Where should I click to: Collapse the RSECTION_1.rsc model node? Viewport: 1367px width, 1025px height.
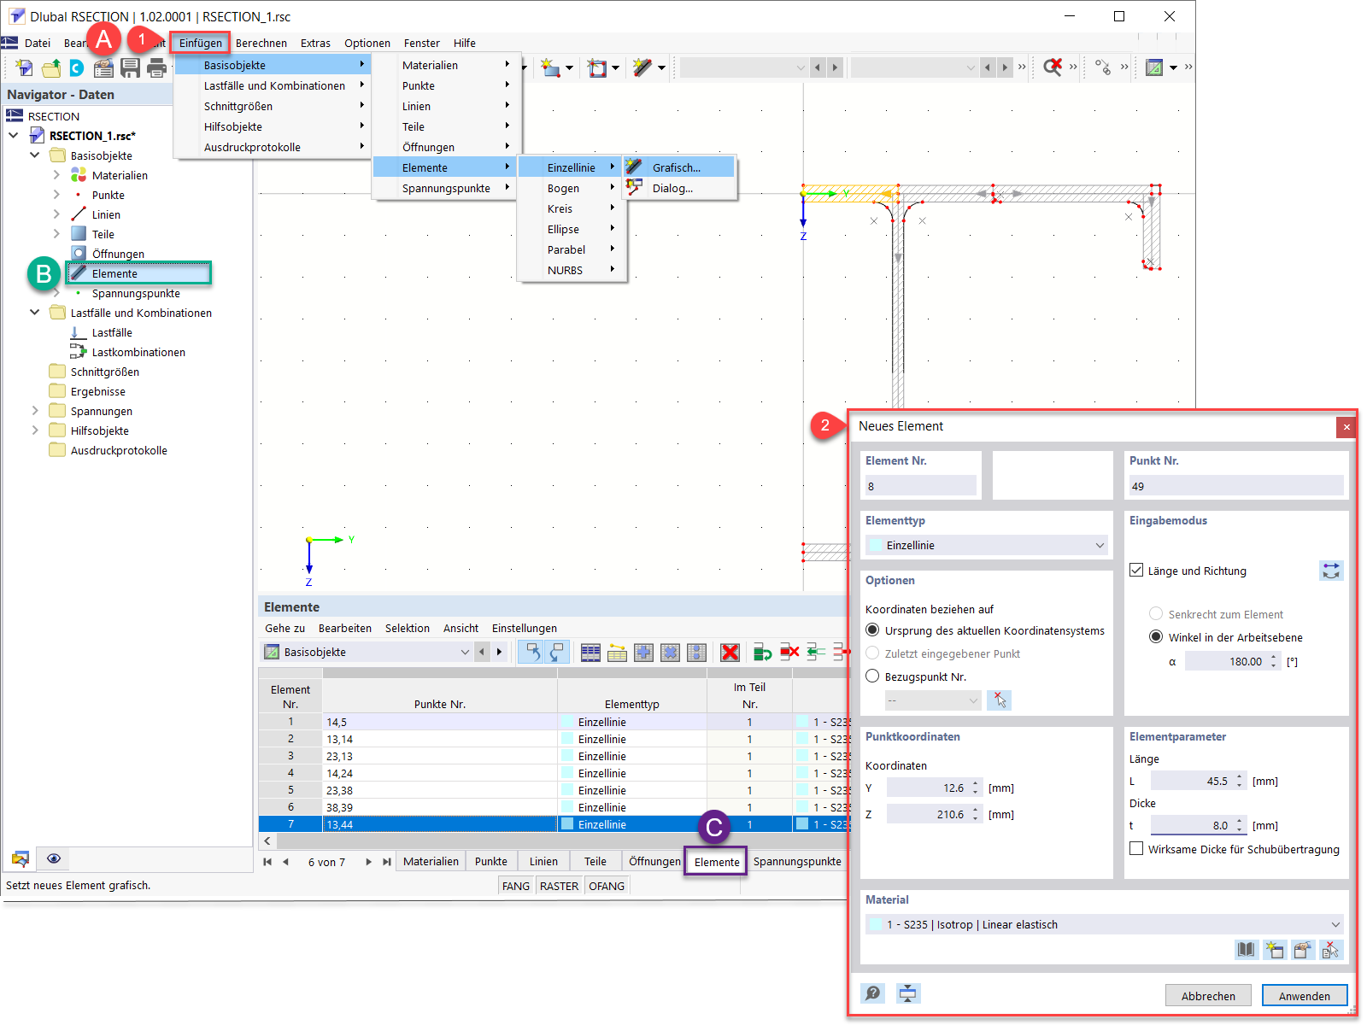(14, 136)
